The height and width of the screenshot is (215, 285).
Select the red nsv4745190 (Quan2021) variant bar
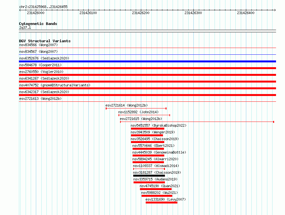pyautogui.click(x=156, y=189)
